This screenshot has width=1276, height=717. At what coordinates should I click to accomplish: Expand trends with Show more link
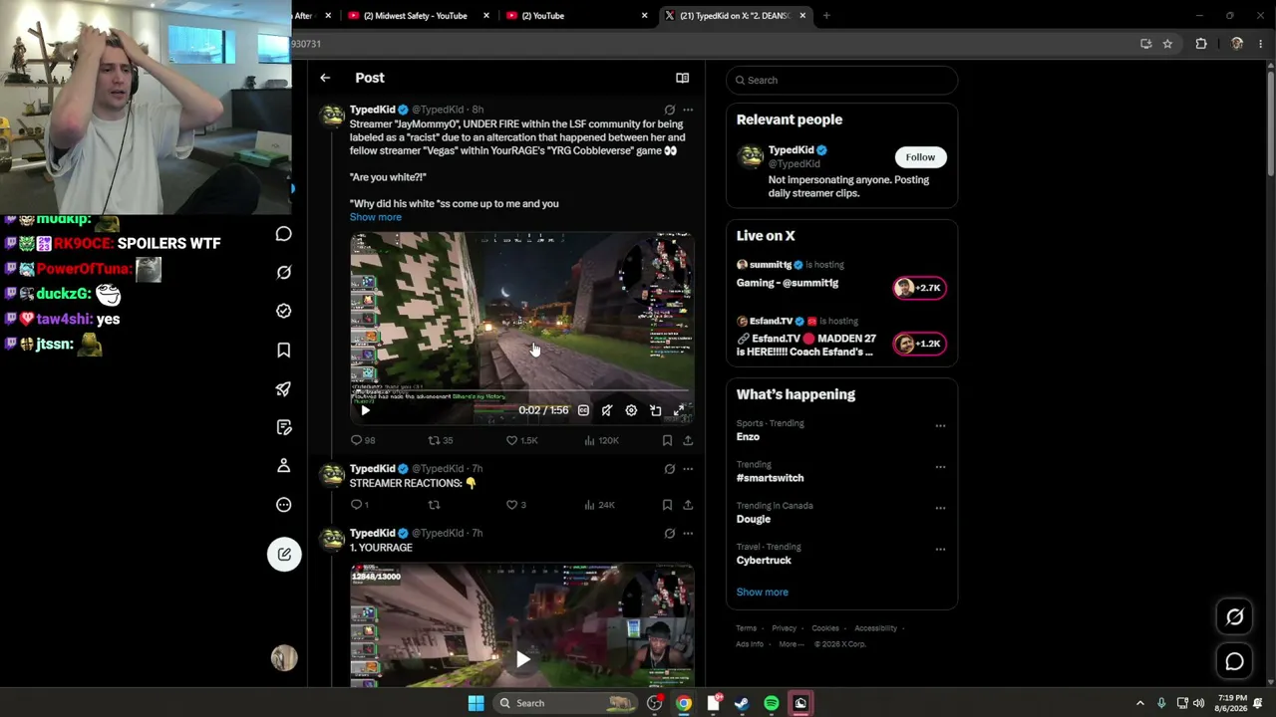coord(762,592)
